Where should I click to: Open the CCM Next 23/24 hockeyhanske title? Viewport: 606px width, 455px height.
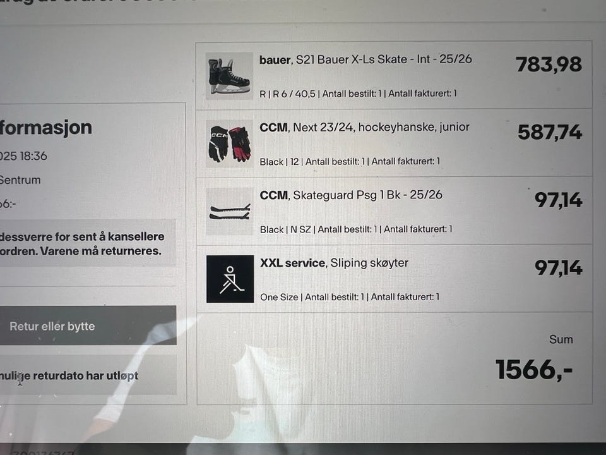tap(364, 127)
